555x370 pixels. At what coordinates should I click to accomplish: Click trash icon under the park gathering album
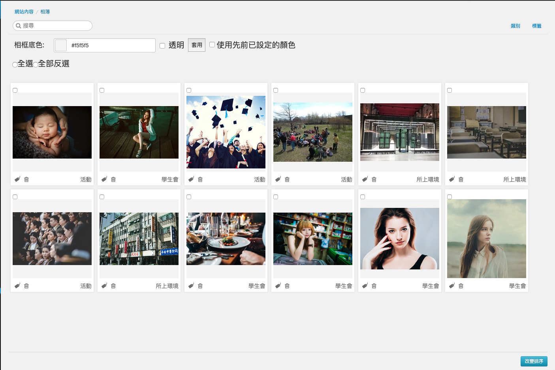pos(287,179)
